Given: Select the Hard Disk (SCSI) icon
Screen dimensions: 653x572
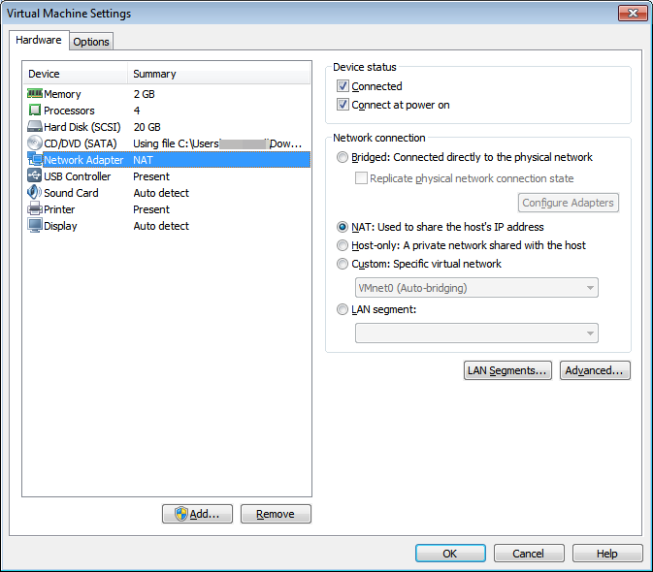Looking at the screenshot, I should tap(35, 127).
